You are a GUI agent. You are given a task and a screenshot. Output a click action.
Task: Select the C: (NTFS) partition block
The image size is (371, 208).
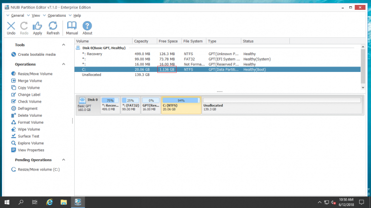click(181, 105)
